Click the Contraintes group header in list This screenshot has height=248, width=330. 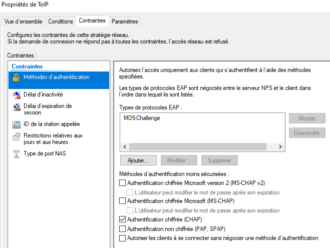tap(27, 66)
